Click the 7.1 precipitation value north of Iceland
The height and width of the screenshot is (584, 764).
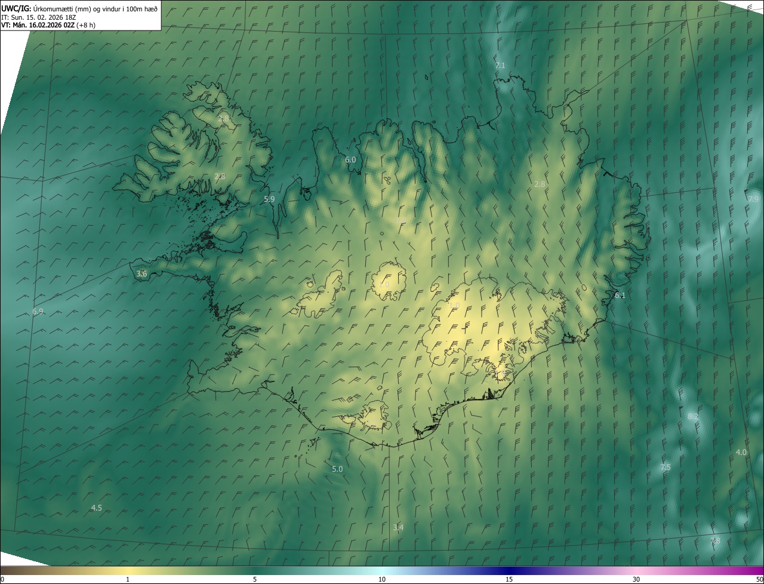click(x=500, y=65)
